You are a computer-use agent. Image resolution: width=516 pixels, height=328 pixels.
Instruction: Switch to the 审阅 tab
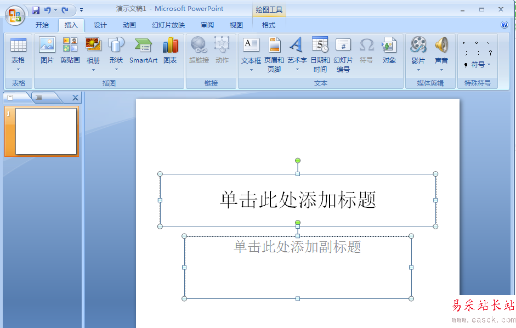click(207, 25)
